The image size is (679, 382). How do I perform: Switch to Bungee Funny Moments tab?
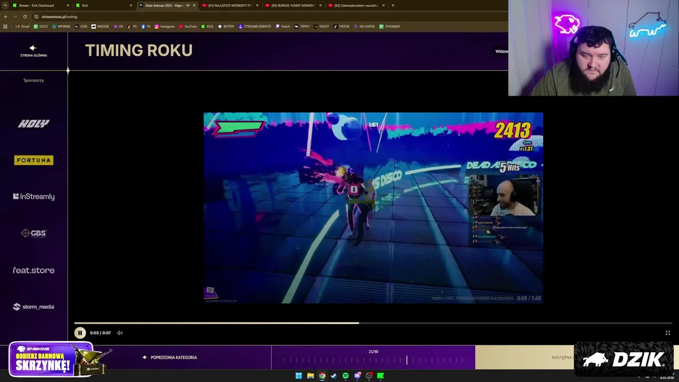[x=293, y=5]
